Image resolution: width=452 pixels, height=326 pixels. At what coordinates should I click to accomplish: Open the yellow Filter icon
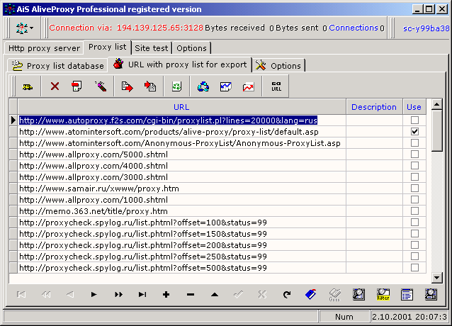383,294
